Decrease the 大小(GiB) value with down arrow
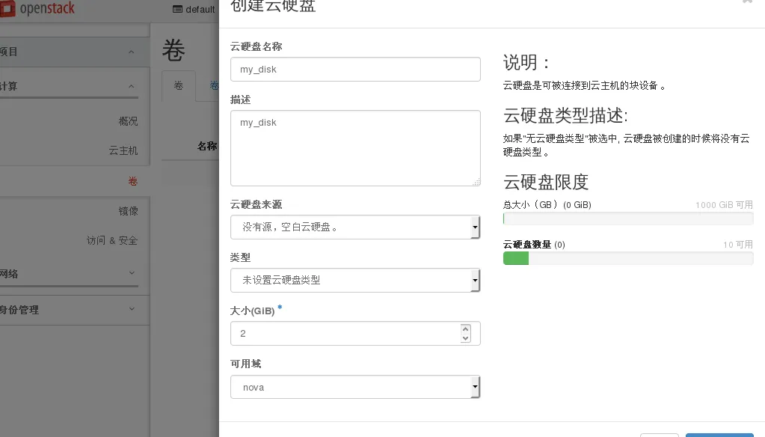Screen dimensions: 765x437 [x=466, y=338]
